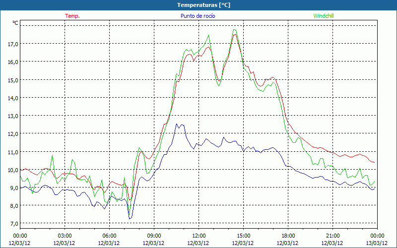Click the 03:00 time label

click(65, 236)
